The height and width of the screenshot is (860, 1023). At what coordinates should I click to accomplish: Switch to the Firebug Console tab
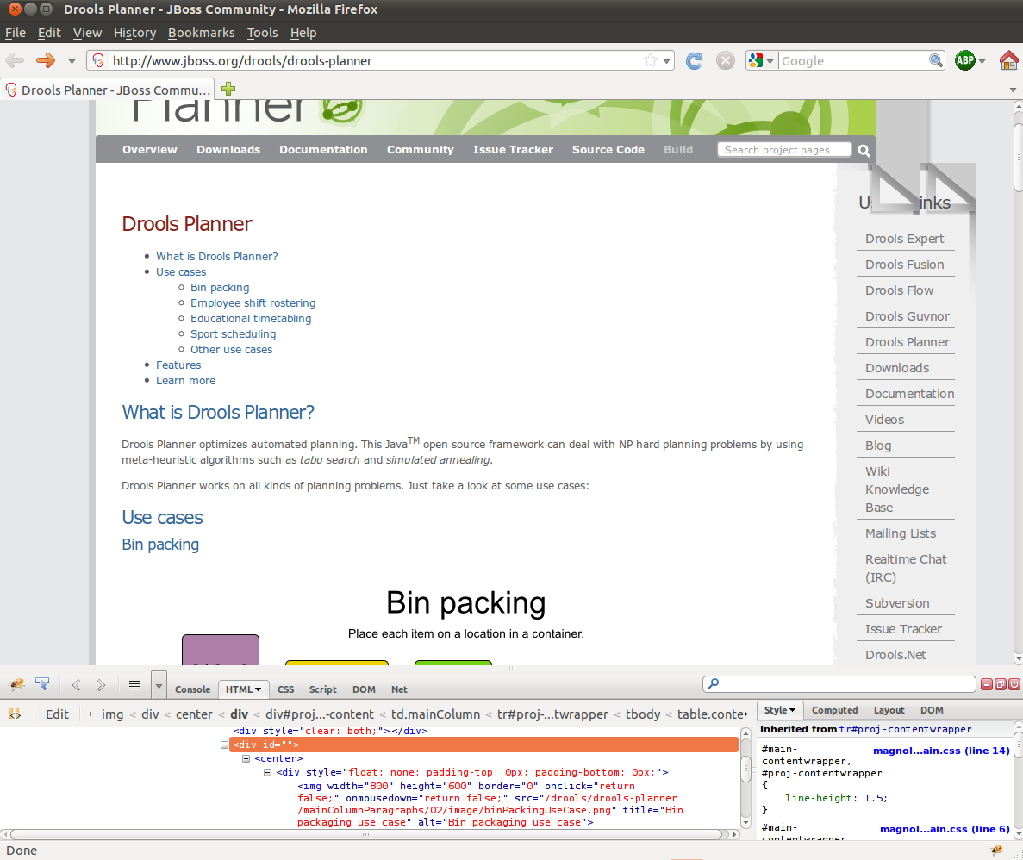pyautogui.click(x=192, y=689)
